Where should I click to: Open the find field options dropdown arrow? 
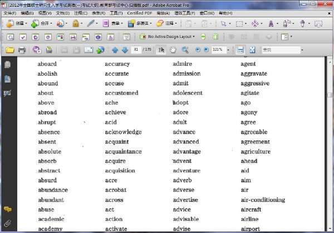302,50
